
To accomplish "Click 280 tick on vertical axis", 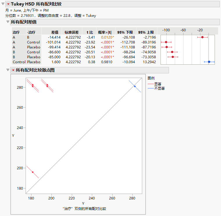I will pos(20,87).
